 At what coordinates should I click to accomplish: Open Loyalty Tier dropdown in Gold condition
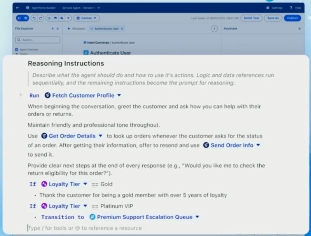(85, 184)
